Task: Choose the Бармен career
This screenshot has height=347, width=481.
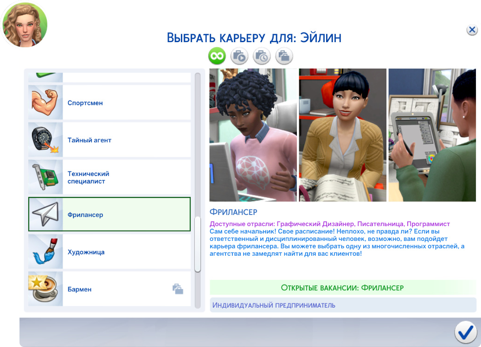Action: pos(109,289)
